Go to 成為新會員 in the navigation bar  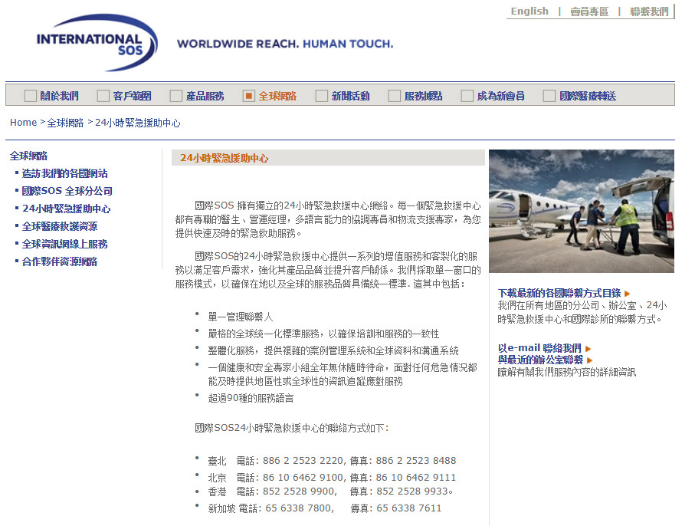500,96
